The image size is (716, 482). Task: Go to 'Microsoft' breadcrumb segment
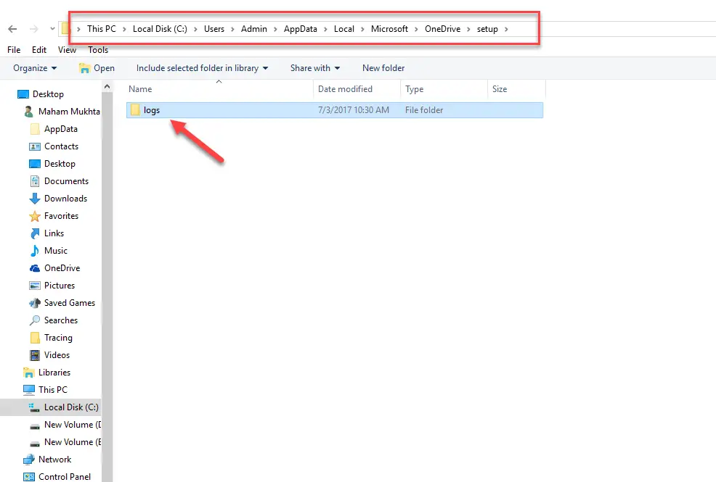point(389,29)
